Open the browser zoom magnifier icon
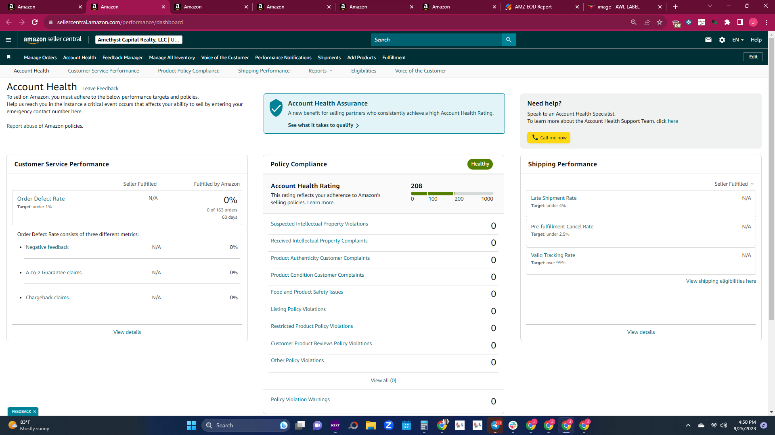Image resolution: width=775 pixels, height=435 pixels. [634, 23]
